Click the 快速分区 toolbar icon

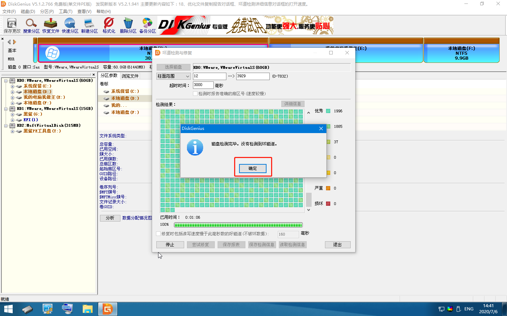pos(70,26)
